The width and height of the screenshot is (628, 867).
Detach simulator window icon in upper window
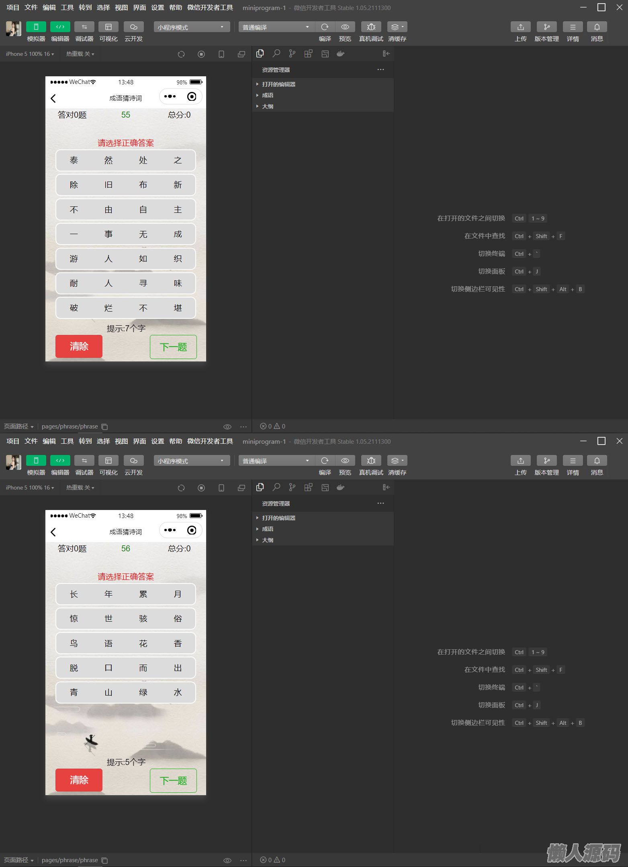click(241, 54)
